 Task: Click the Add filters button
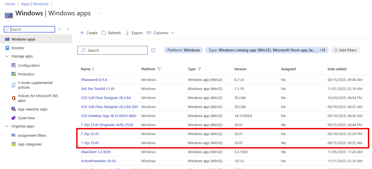click(345, 50)
